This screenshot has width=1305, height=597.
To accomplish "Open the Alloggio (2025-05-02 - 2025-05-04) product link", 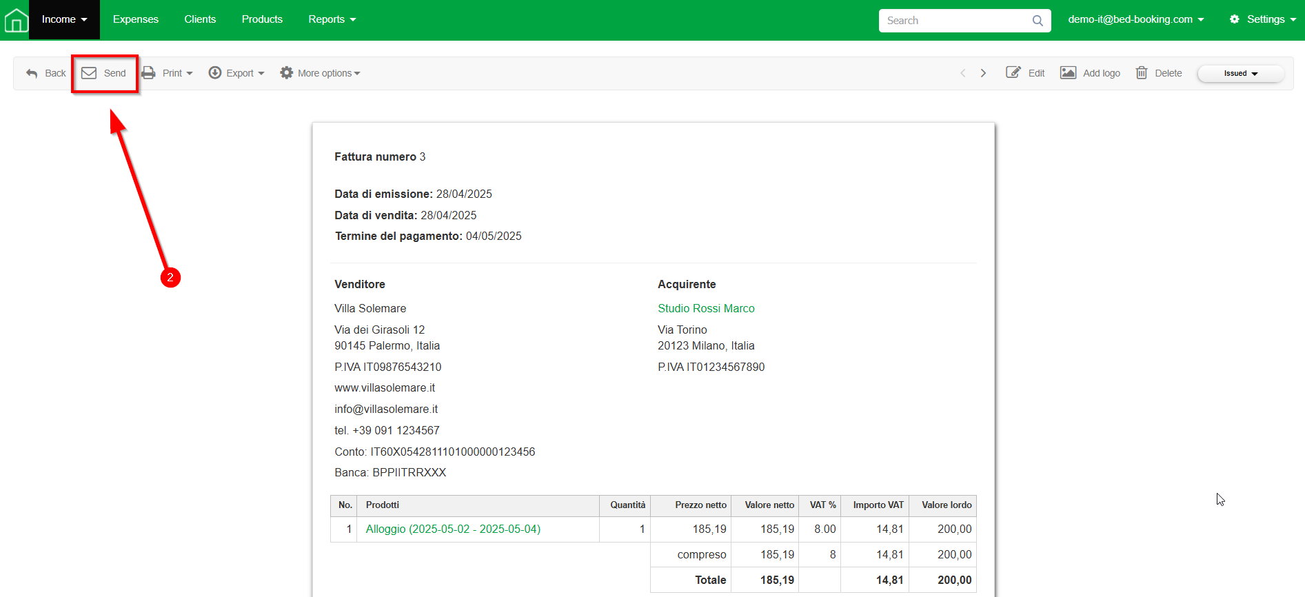I will coord(453,529).
